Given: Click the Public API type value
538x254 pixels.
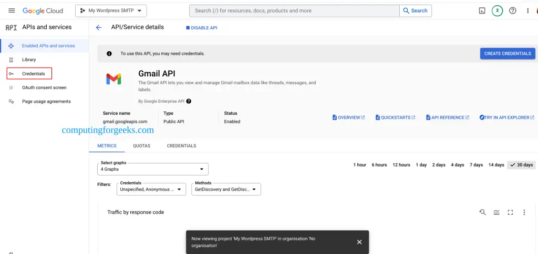Looking at the screenshot, I should [173, 122].
